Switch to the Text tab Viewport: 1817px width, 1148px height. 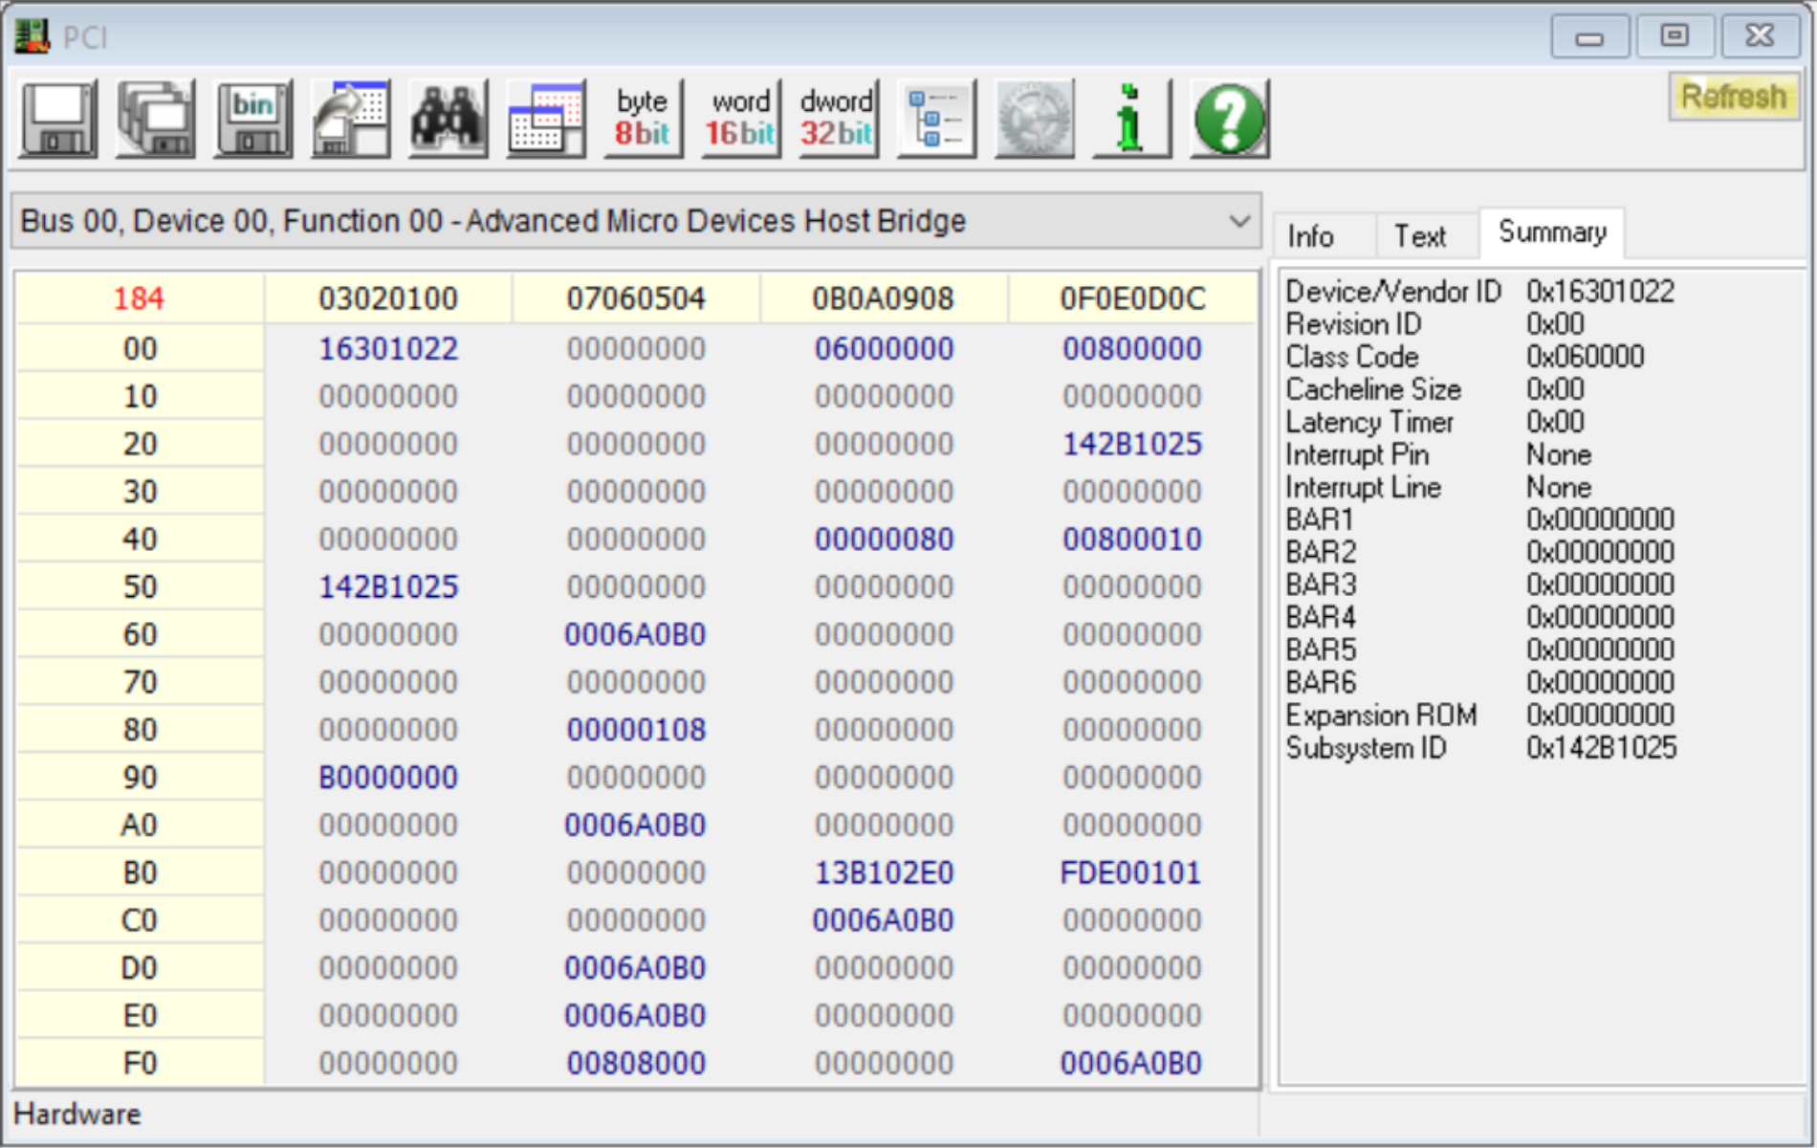1422,235
